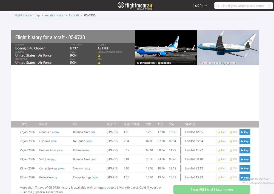Focus the Find flights search field

point(242,6)
